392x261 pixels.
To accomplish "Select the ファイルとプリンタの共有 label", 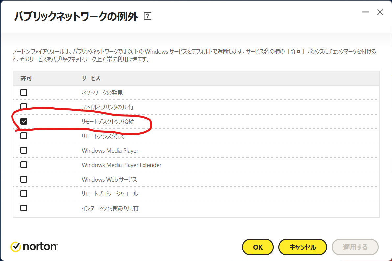I will 107,107.
